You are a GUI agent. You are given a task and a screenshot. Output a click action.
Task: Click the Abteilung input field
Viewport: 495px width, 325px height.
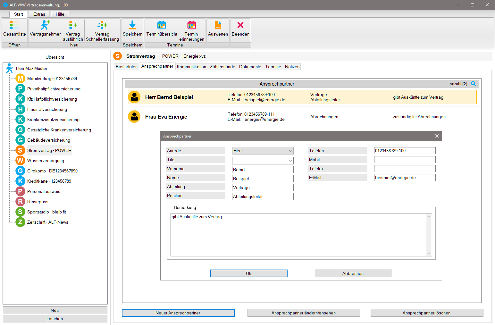(263, 188)
